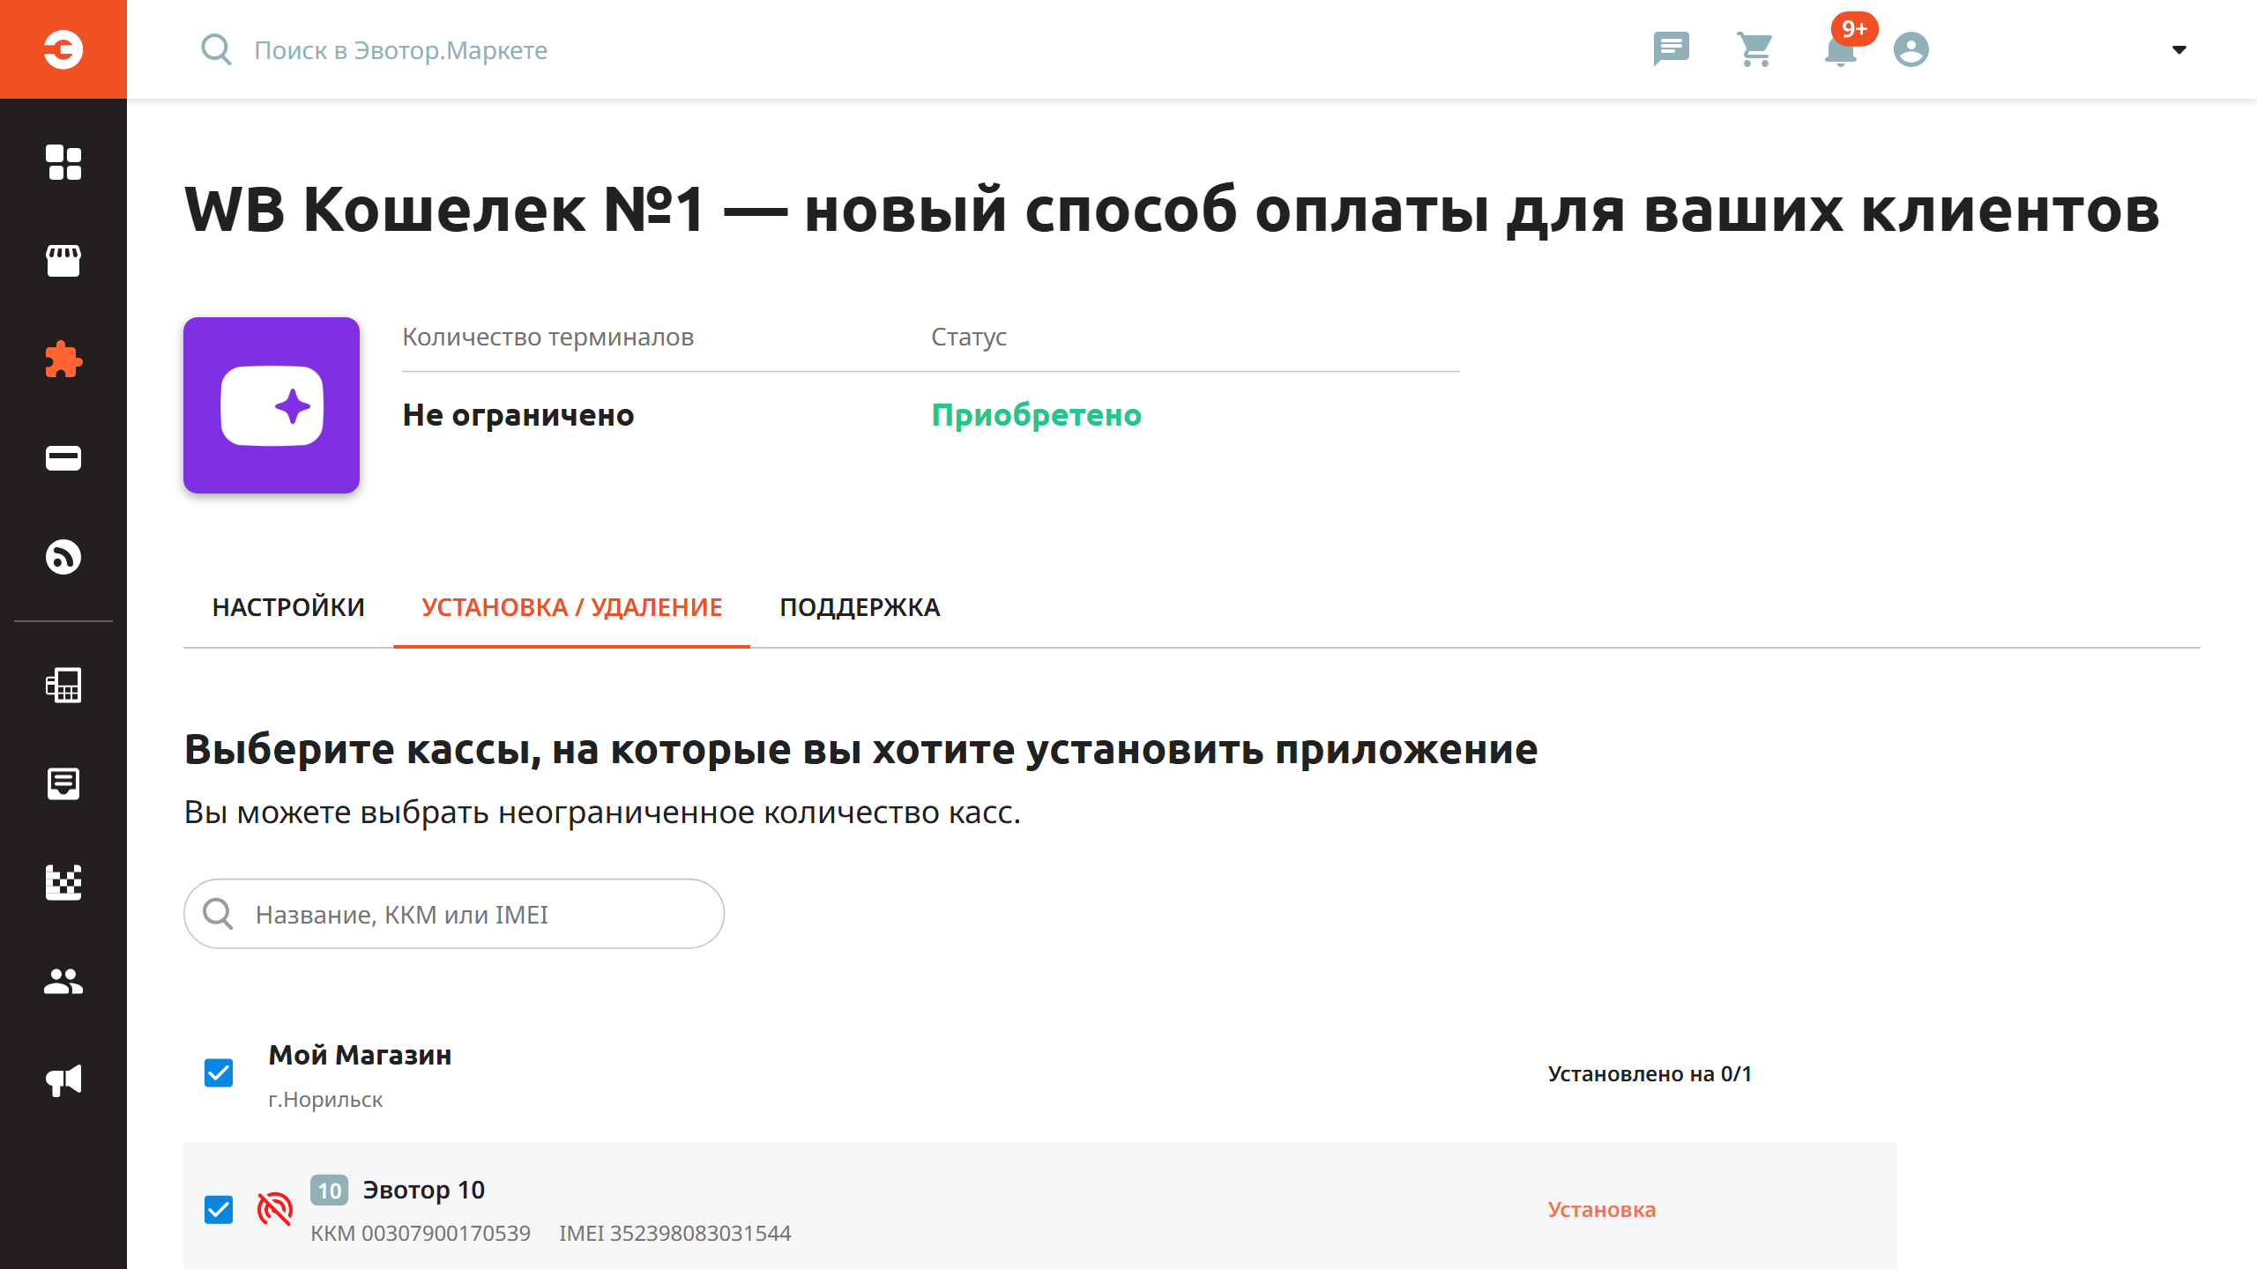Click the ККМ 00307900170539 number
The image size is (2257, 1269).
(x=420, y=1233)
